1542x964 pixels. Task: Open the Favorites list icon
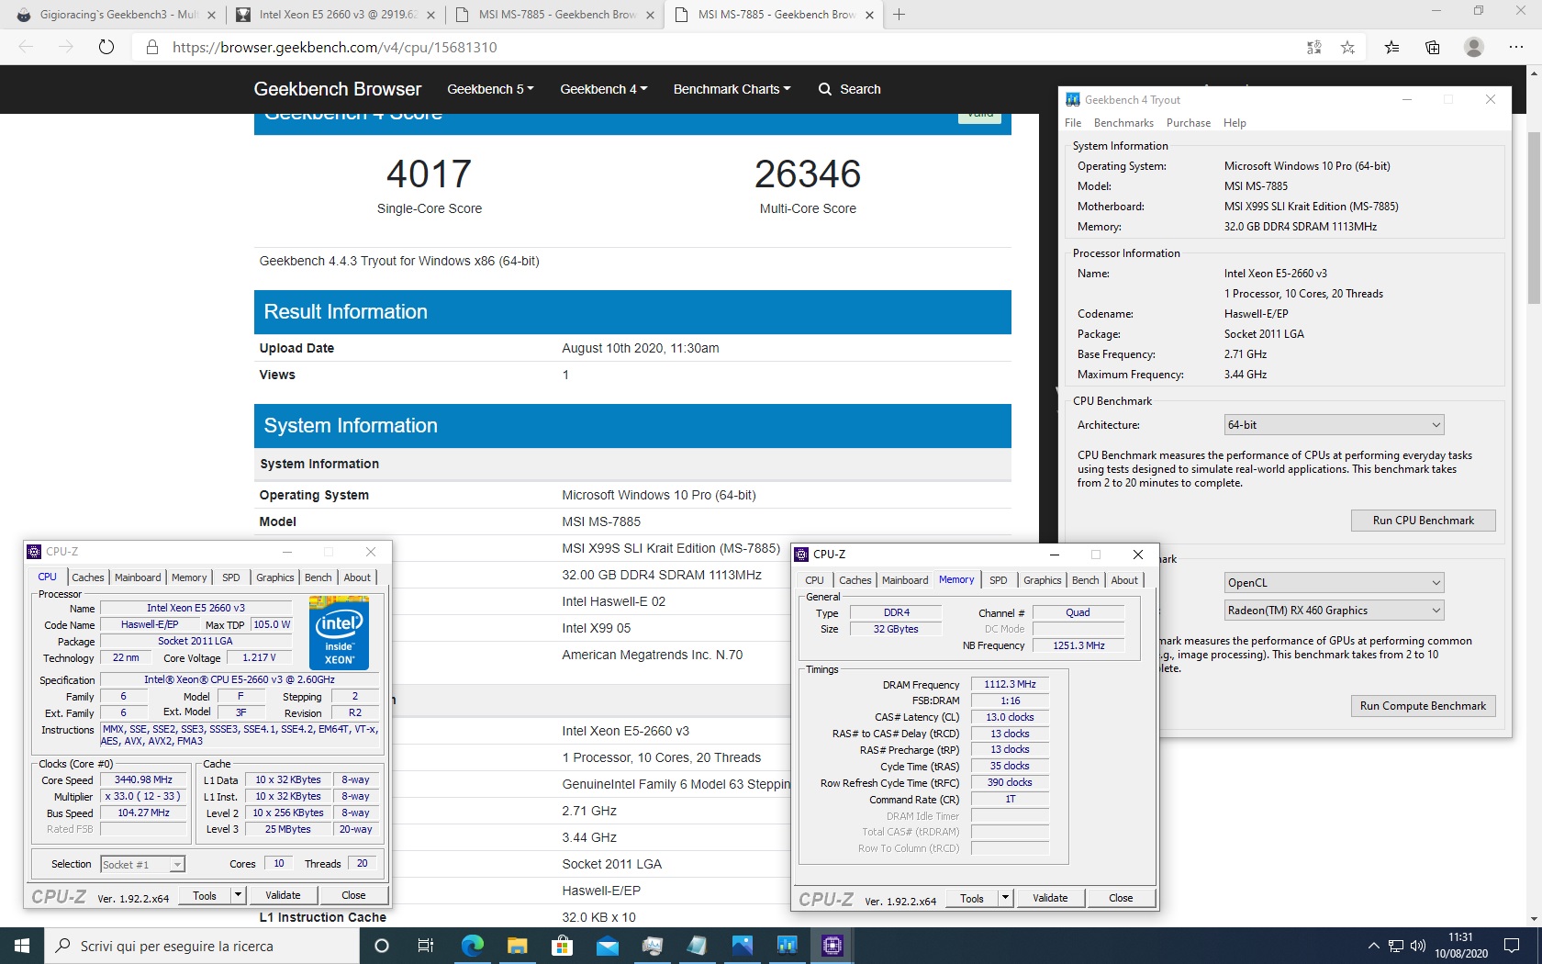(x=1392, y=47)
